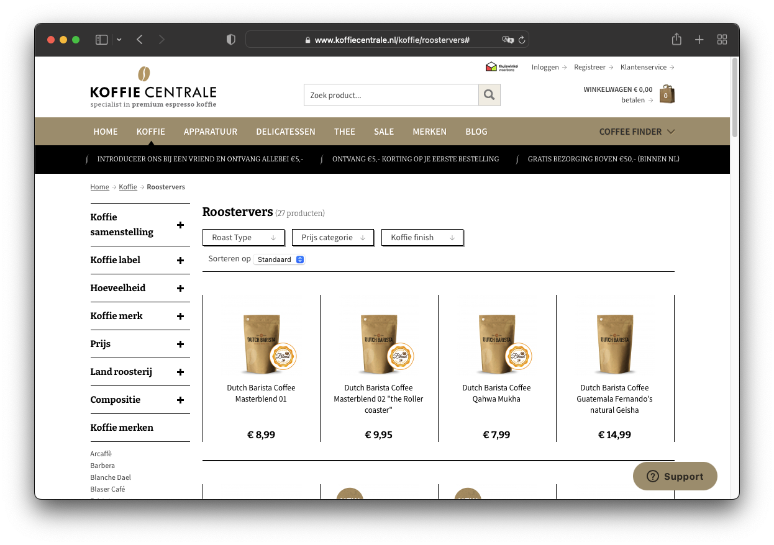774x545 pixels.
Task: Open the APPARATUUR menu item
Action: [211, 132]
